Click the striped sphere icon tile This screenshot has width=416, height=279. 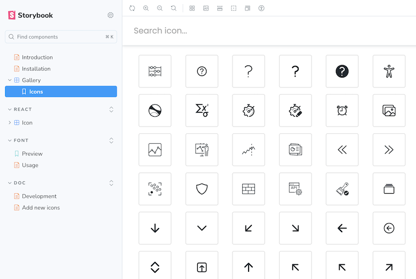pos(155,110)
